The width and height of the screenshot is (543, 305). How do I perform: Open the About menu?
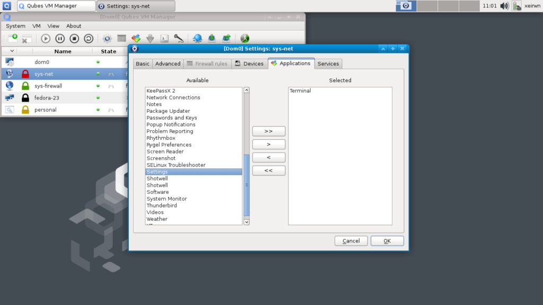[74, 26]
